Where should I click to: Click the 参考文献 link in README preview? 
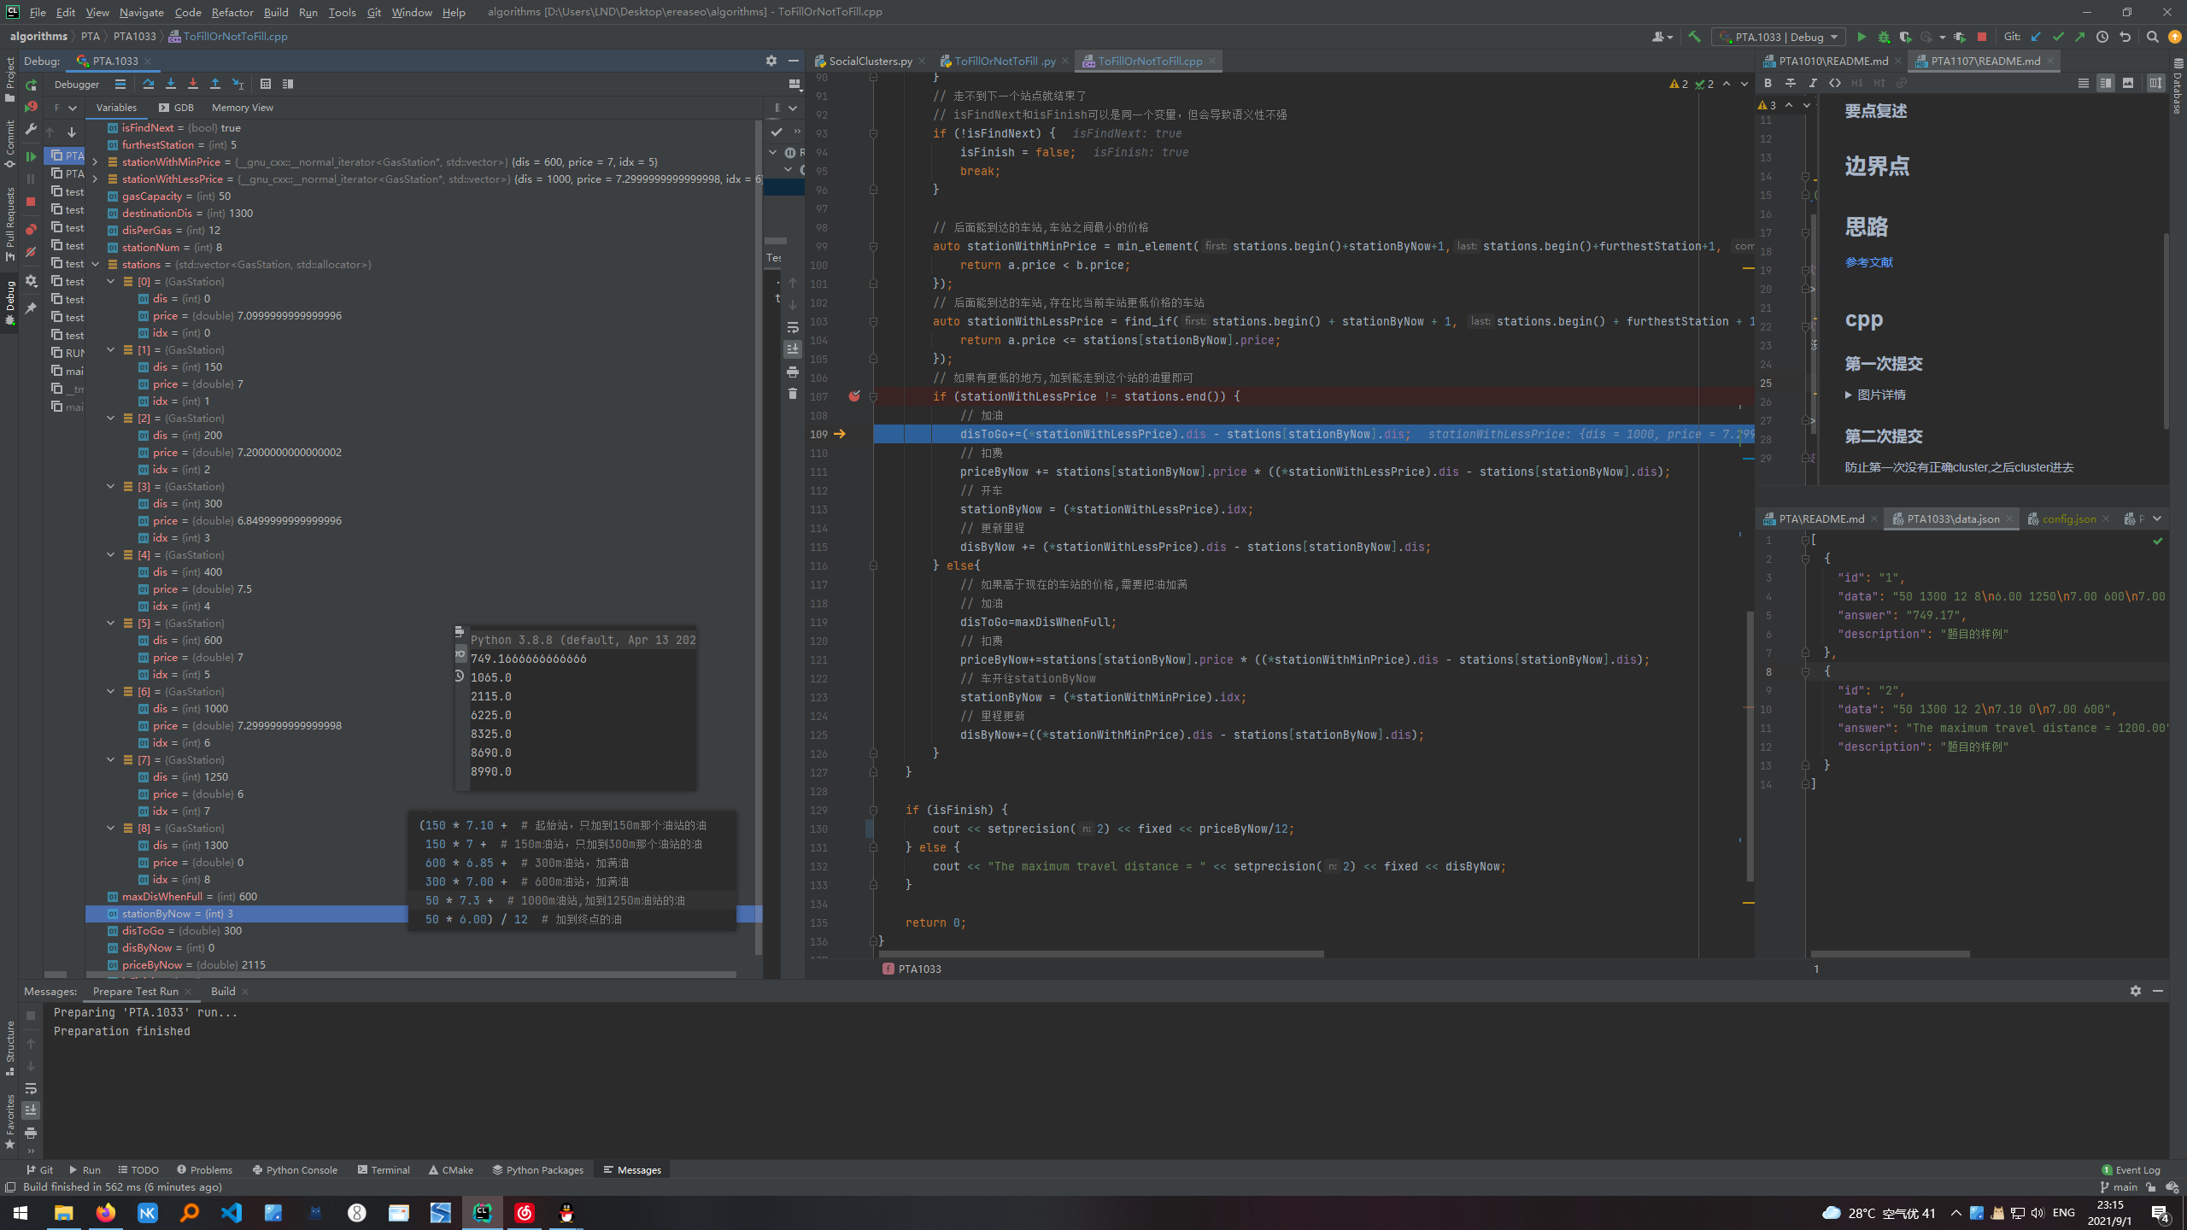coord(1868,262)
